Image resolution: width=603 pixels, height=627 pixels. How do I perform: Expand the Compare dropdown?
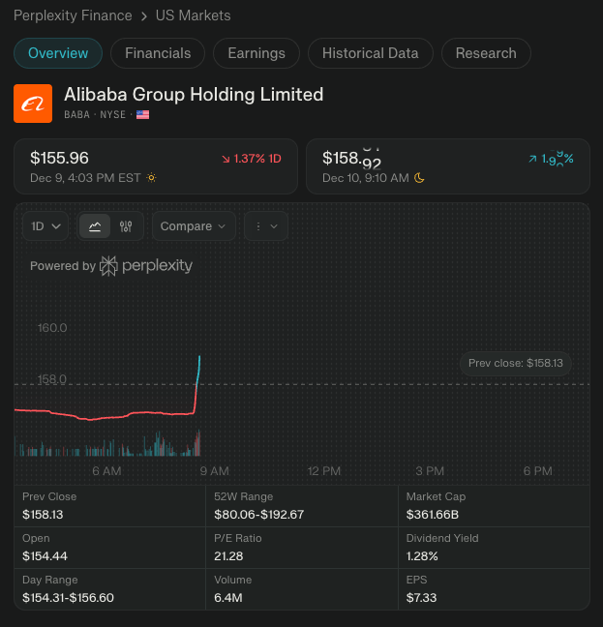(194, 225)
